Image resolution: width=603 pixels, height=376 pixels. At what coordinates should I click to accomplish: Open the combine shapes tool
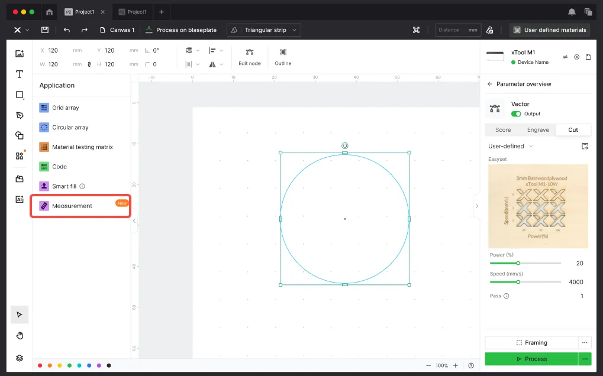(x=20, y=135)
